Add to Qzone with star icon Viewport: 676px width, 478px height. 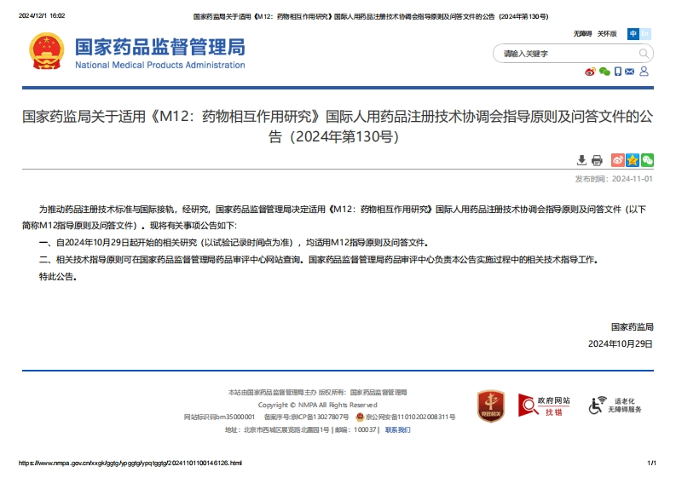click(x=633, y=160)
